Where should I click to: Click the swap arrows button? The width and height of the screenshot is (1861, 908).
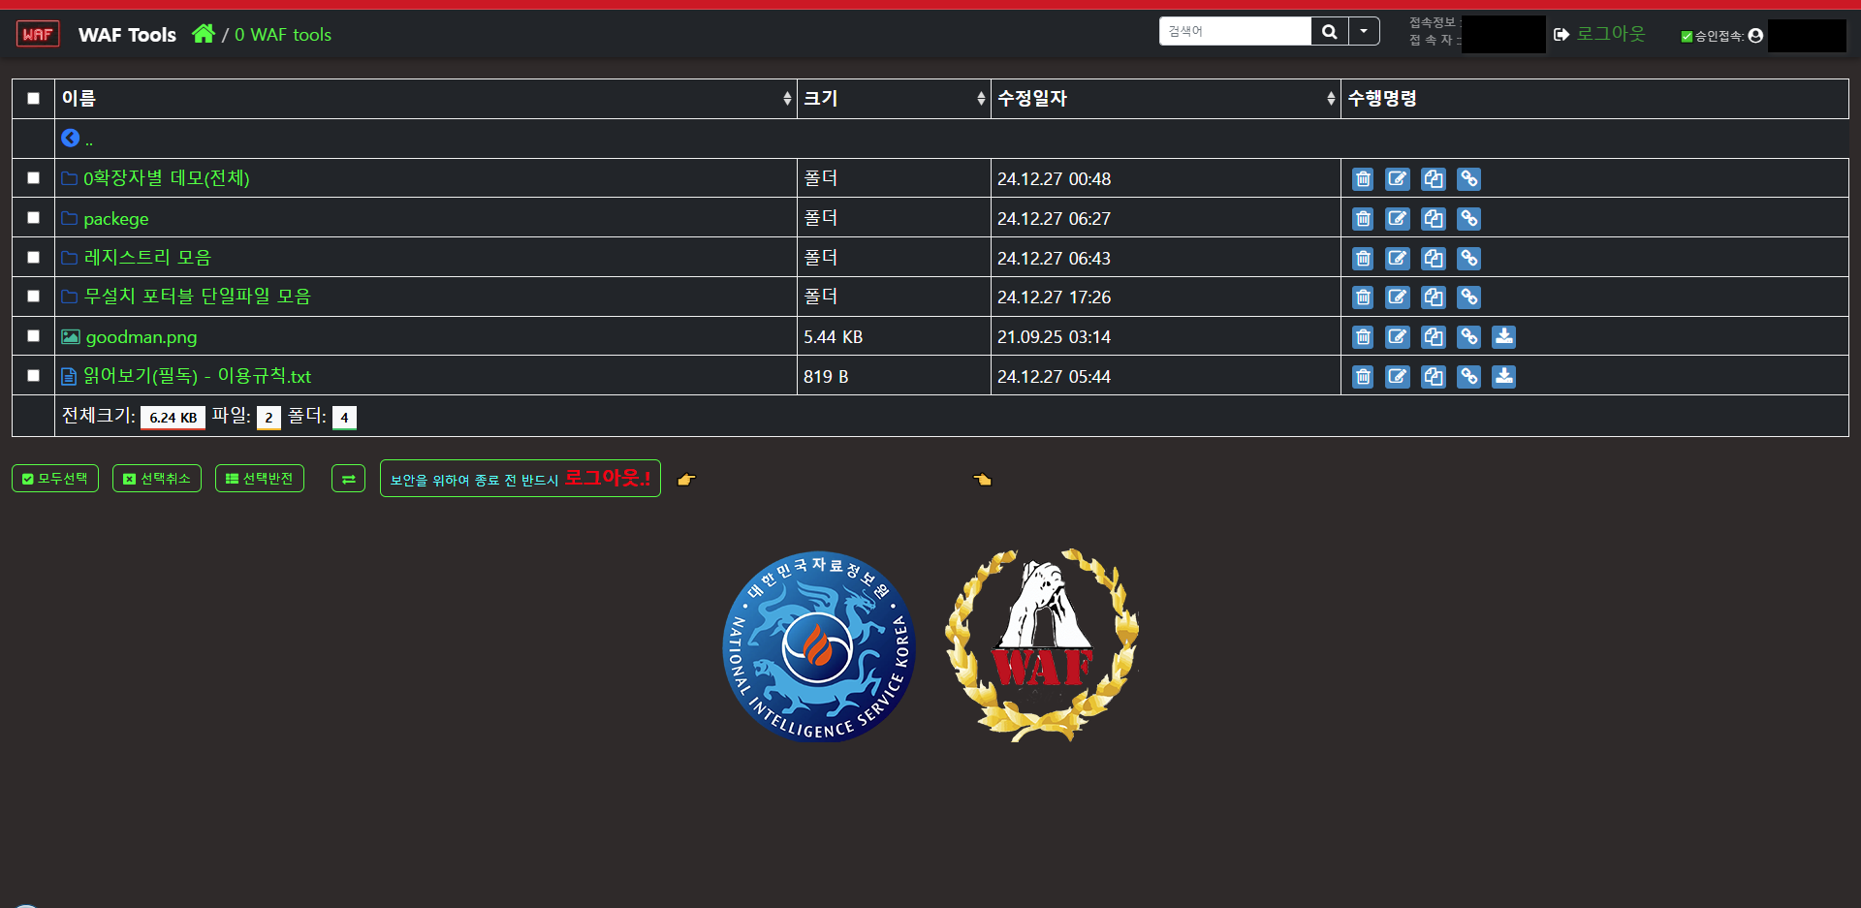click(x=348, y=479)
